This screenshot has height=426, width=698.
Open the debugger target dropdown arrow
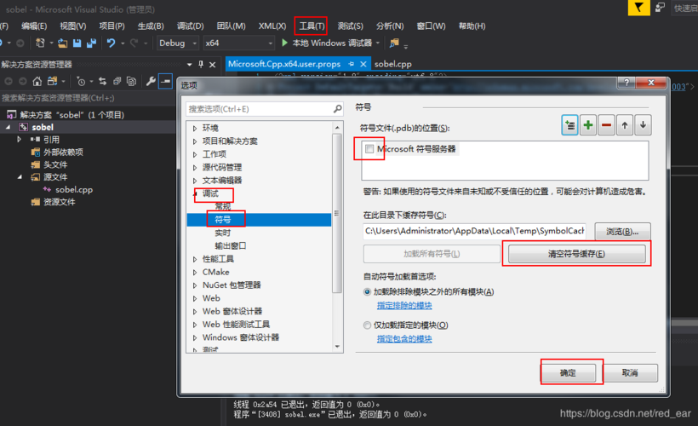378,43
